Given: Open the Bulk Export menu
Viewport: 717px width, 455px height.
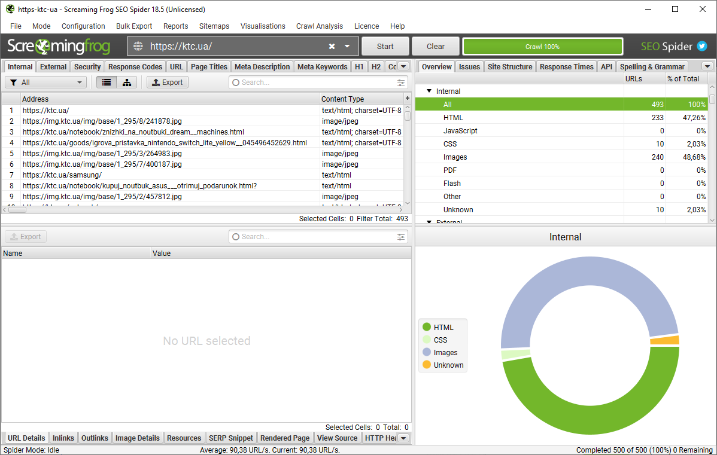Looking at the screenshot, I should 134,26.
